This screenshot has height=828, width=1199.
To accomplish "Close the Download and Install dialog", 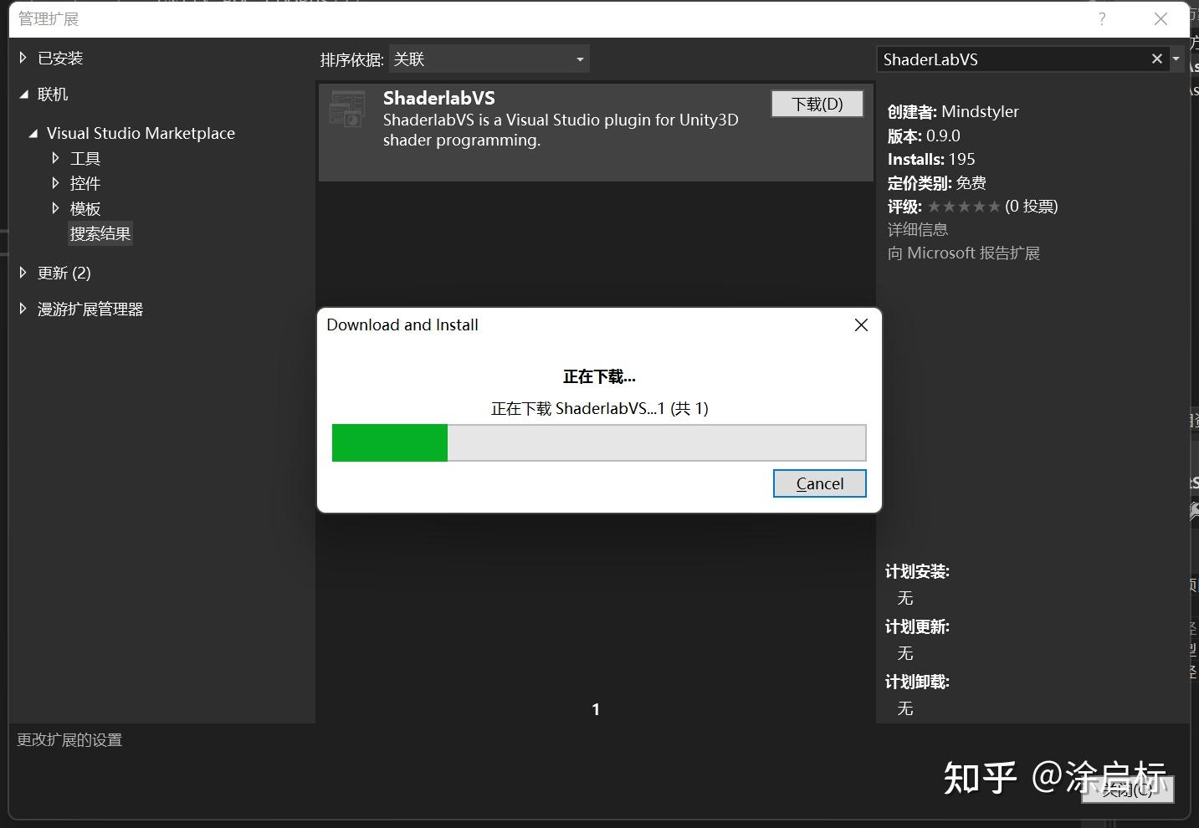I will tap(861, 325).
